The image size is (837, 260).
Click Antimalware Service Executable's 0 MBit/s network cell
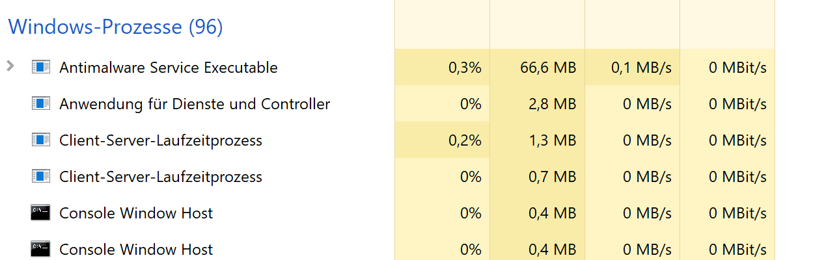pos(737,68)
